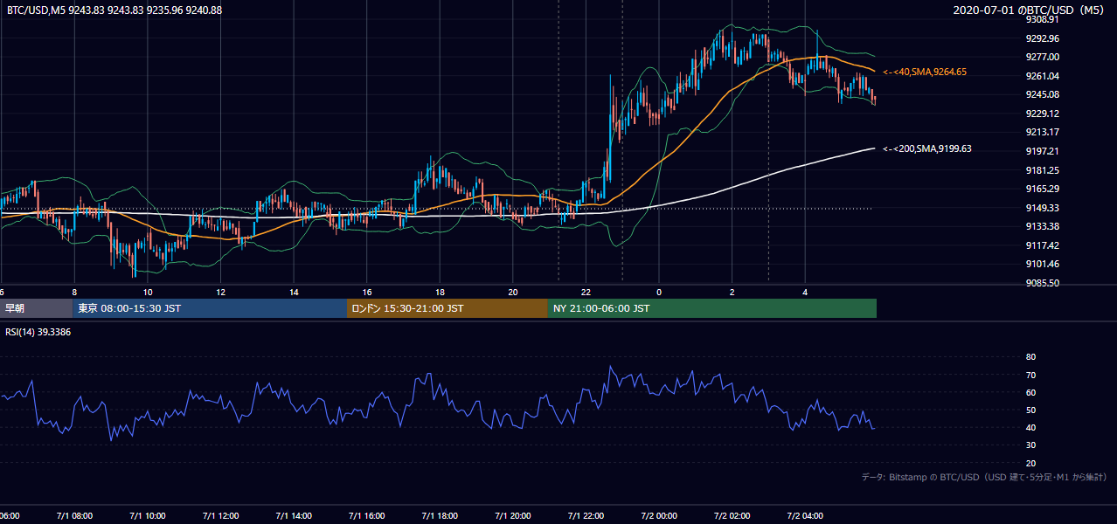Click the Bitstamp data source caption
The width and height of the screenshot is (1117, 524).
tap(984, 477)
